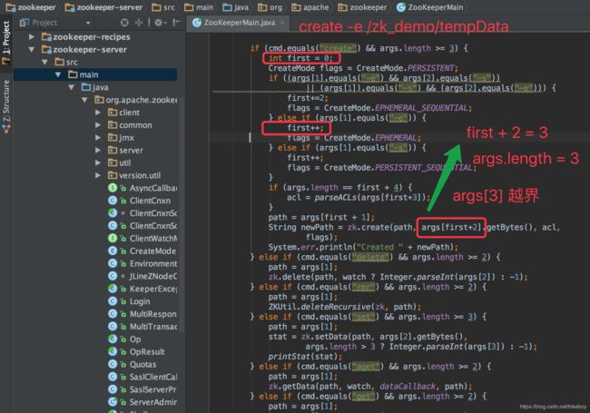The height and width of the screenshot is (413, 590).
Task: Collapse zookeeper-server module
Action: coord(32,50)
